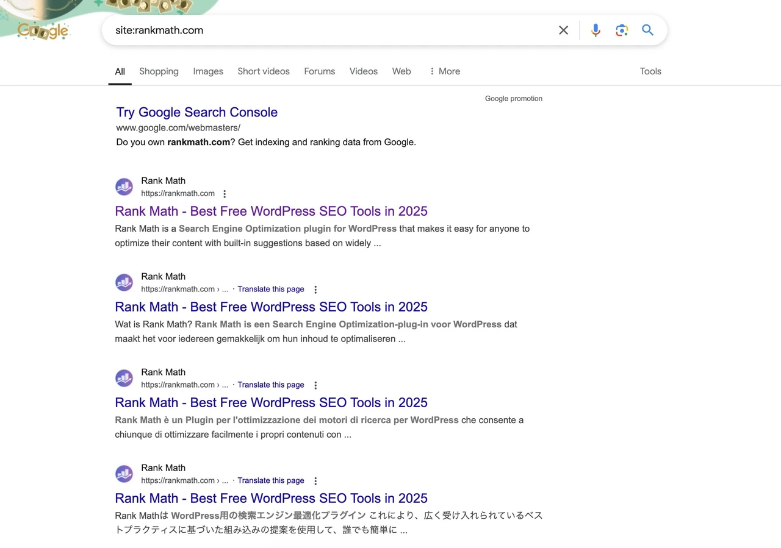The image size is (781, 548).
Task: Translate the Japanese Rank Math result
Action: (x=271, y=480)
